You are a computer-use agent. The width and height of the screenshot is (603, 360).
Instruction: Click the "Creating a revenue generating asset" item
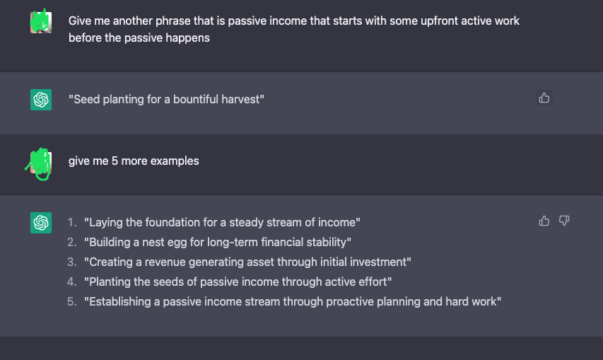coord(247,262)
